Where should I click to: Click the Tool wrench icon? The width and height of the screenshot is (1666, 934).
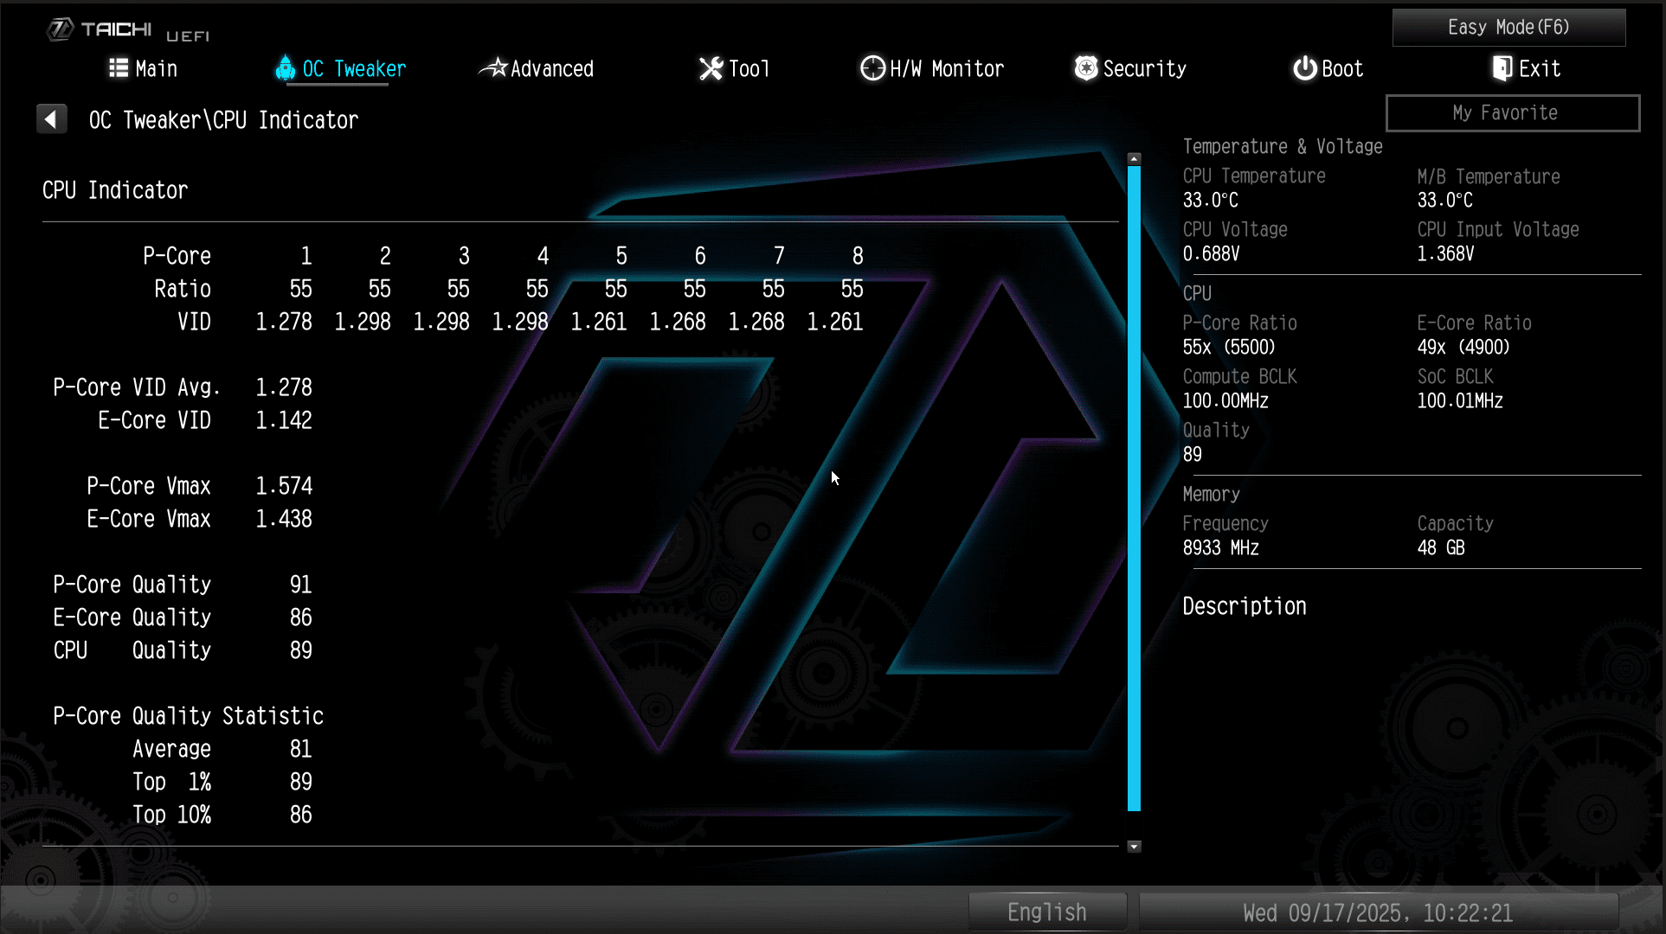(x=711, y=68)
